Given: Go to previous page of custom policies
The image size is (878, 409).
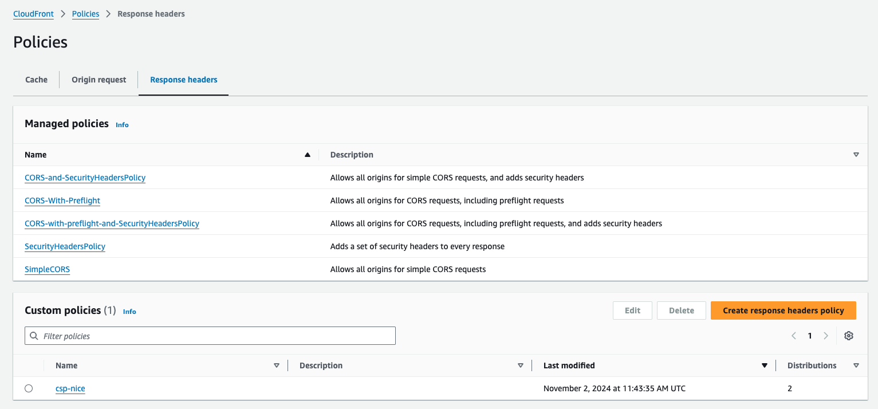Looking at the screenshot, I should click(794, 336).
